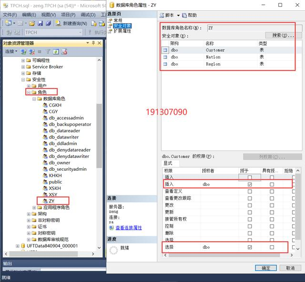Click Object Explorer vertical scrollbar thumb
Viewport: 305px width, 282px height.
click(x=99, y=136)
